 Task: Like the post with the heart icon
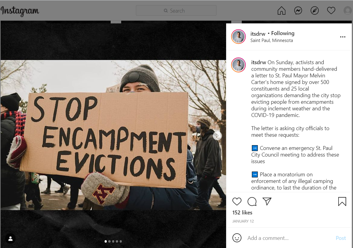(x=237, y=201)
